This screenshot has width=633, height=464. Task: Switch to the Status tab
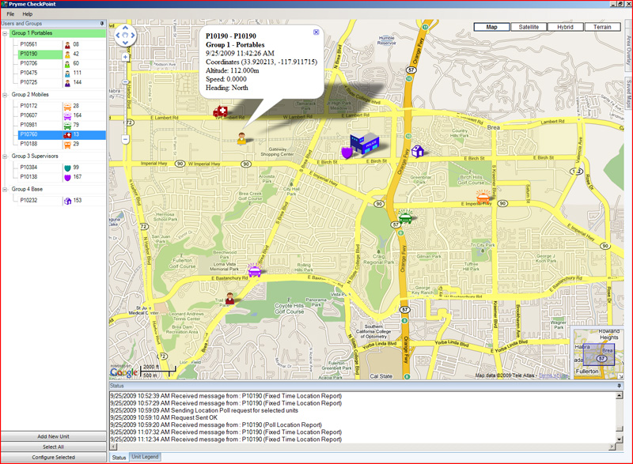tap(119, 458)
